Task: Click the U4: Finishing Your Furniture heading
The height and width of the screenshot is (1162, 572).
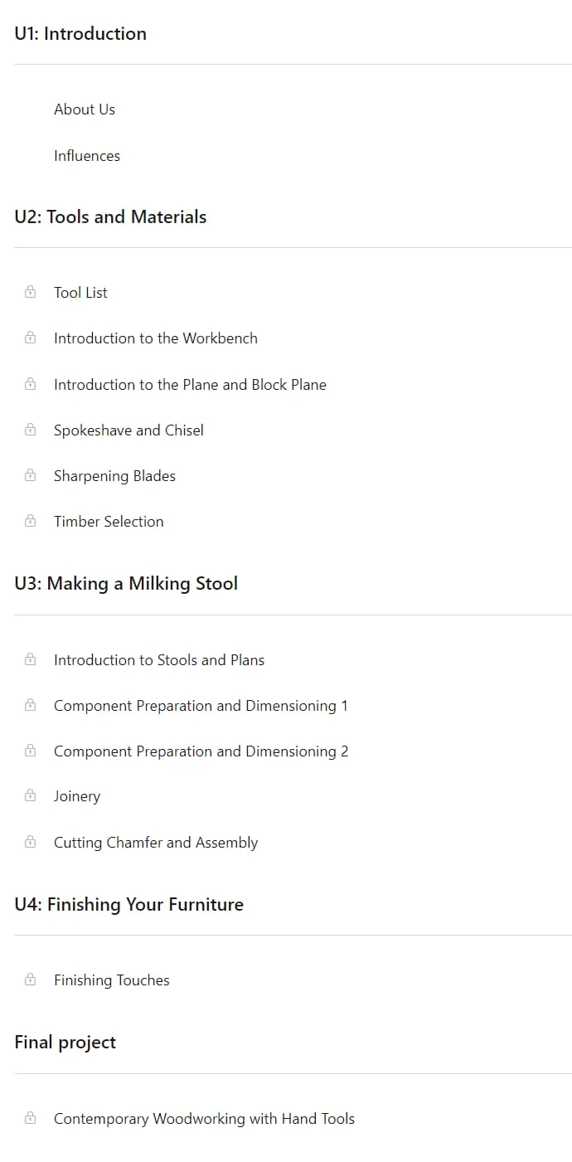Action: click(x=128, y=905)
